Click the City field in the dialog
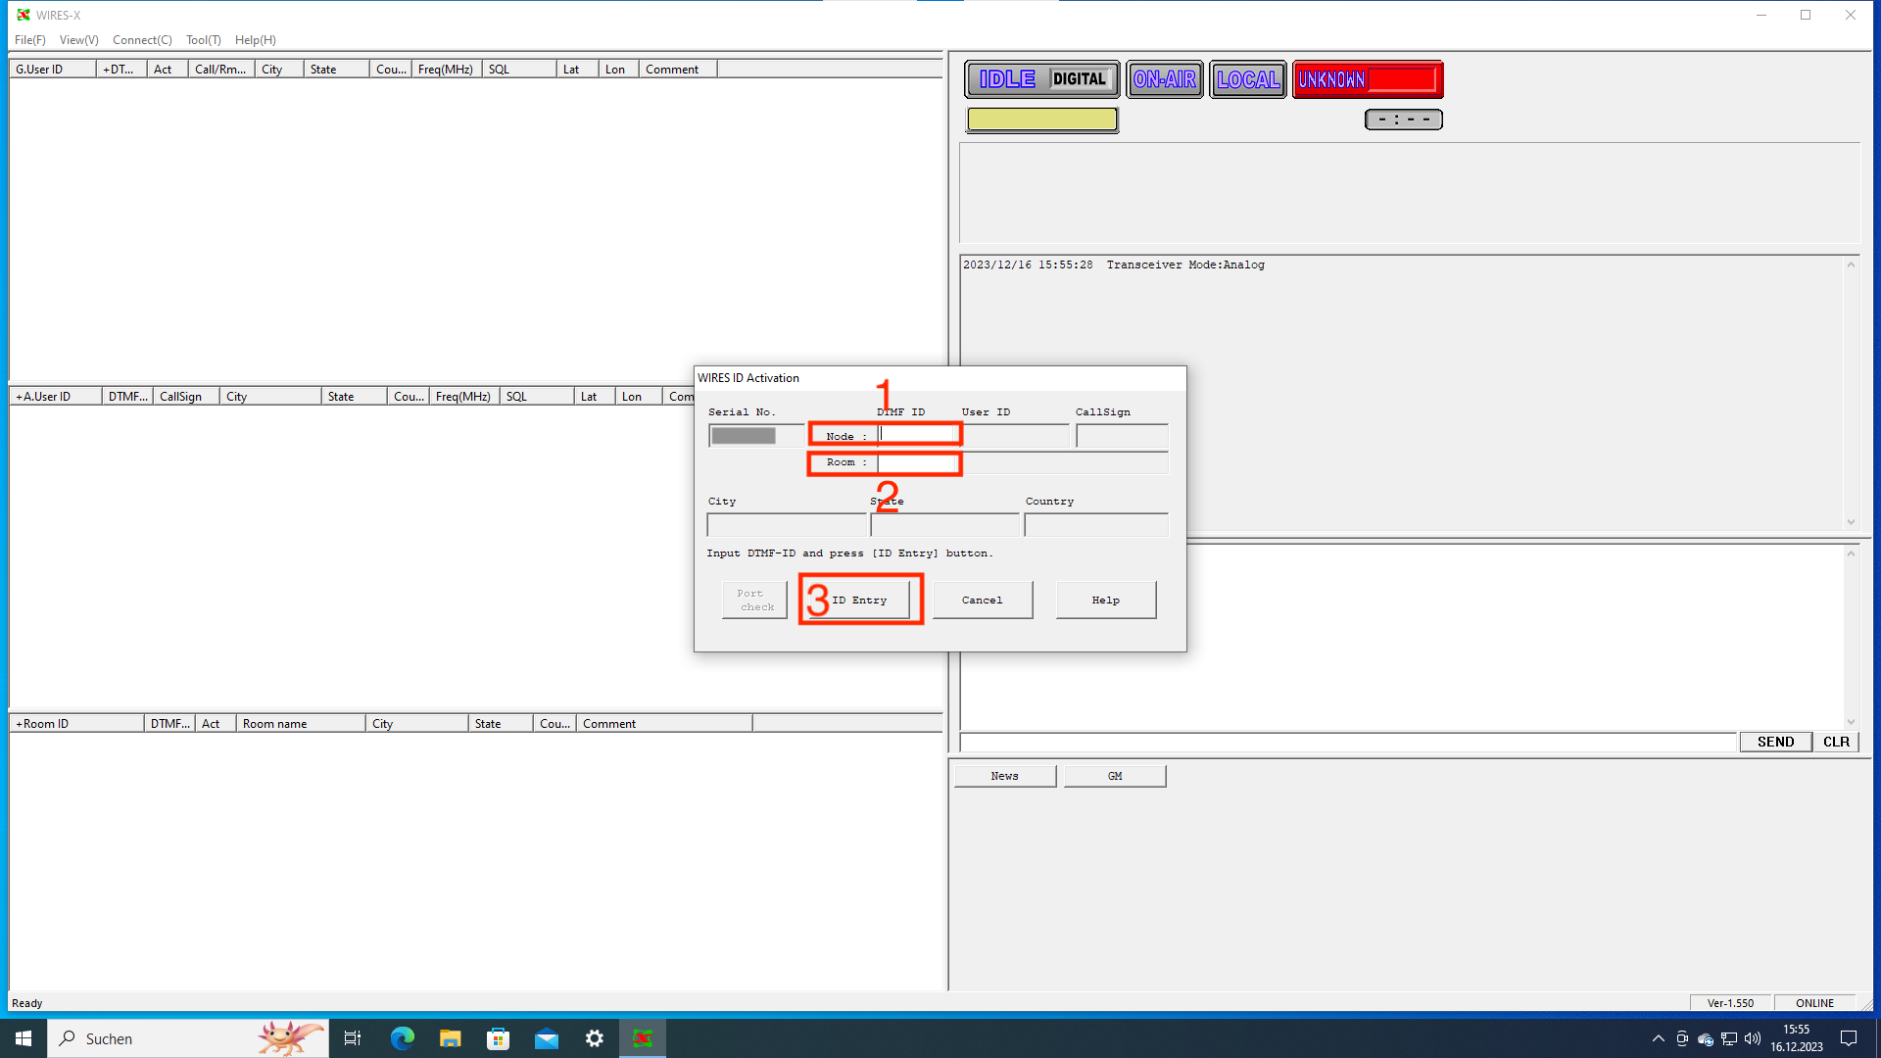The image size is (1881, 1058). pyautogui.click(x=787, y=524)
